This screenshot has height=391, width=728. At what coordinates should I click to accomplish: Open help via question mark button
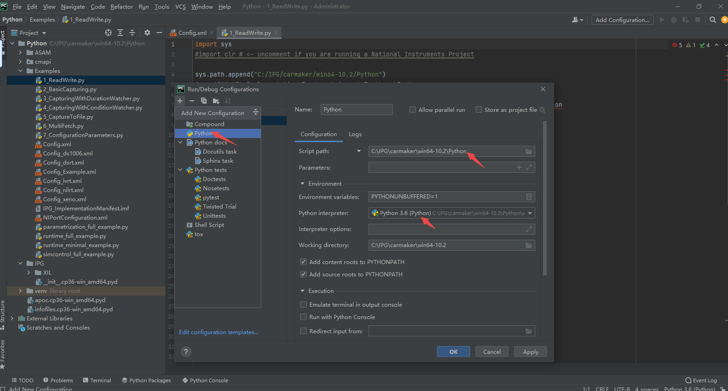tap(186, 352)
